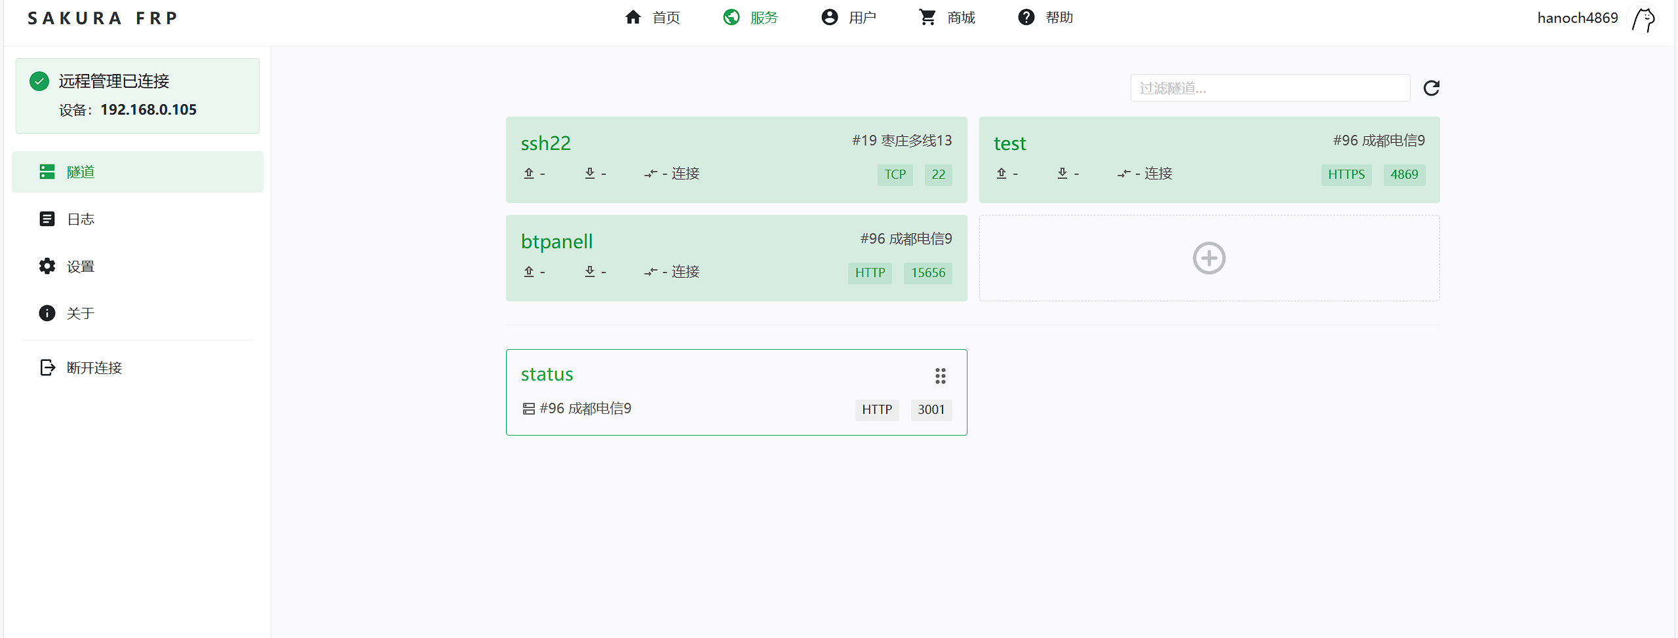Click the 断开连接 disconnect icon

click(47, 367)
